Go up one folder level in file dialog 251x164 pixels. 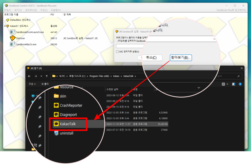[x=47, y=76]
